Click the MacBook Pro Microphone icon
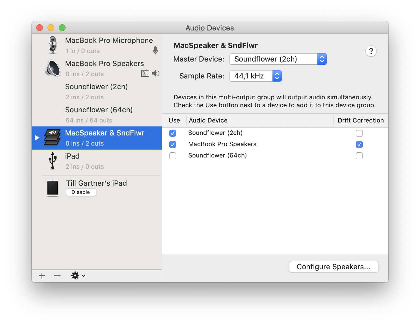Image resolution: width=420 pixels, height=324 pixels. tap(53, 45)
